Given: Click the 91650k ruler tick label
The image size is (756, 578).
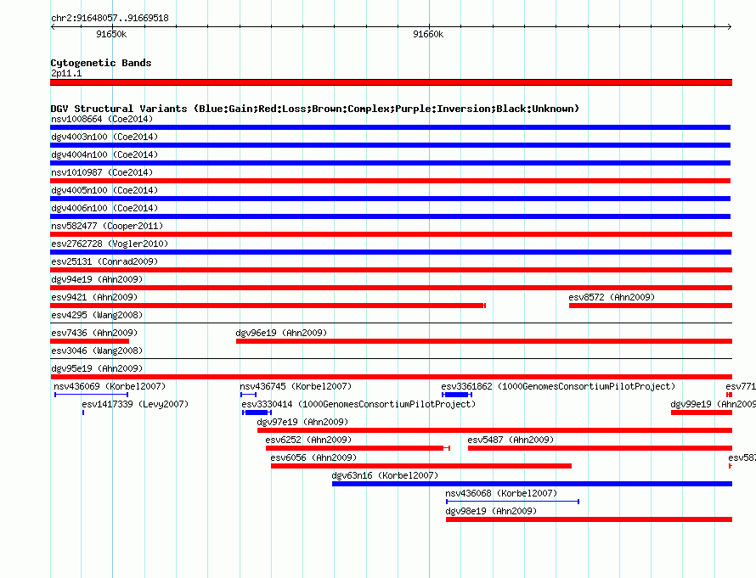Looking at the screenshot, I should 111,34.
